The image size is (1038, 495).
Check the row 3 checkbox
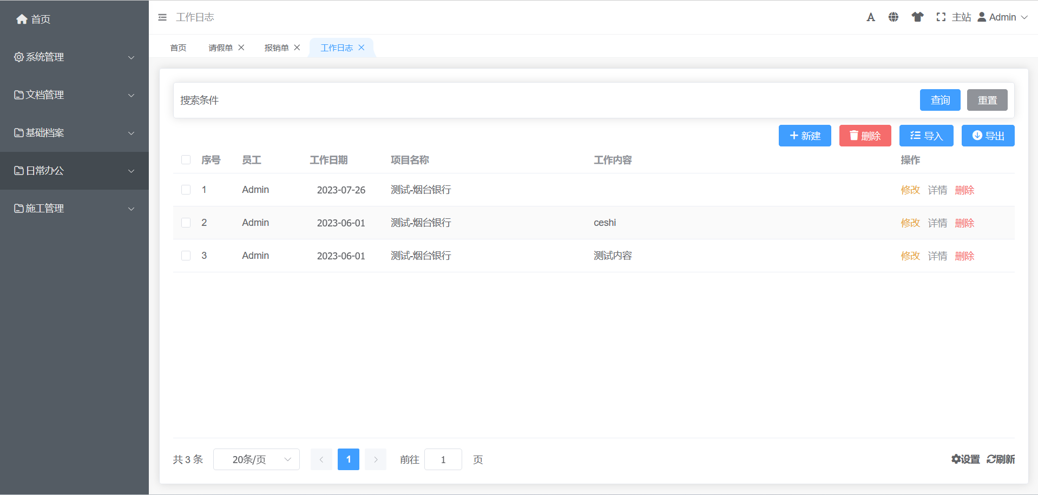[186, 256]
